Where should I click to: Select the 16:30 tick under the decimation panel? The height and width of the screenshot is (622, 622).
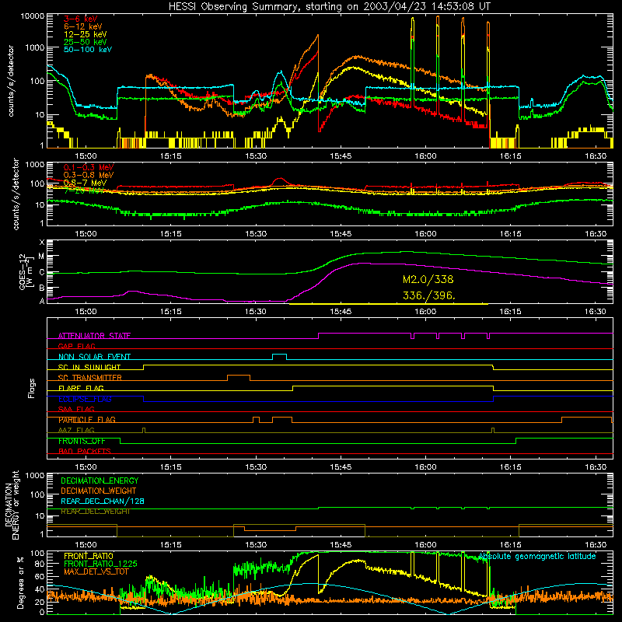point(596,545)
